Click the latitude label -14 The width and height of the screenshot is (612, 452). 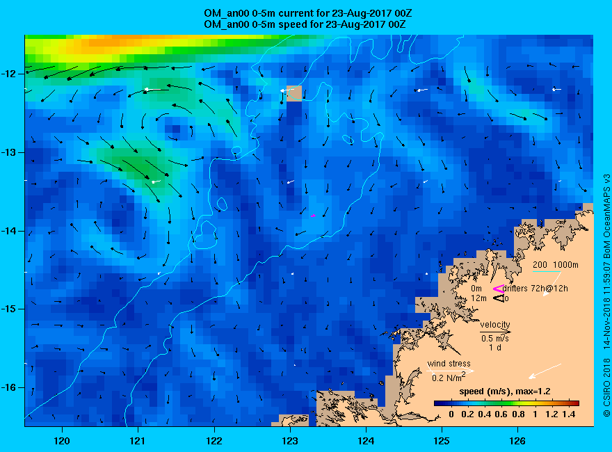tap(8, 231)
